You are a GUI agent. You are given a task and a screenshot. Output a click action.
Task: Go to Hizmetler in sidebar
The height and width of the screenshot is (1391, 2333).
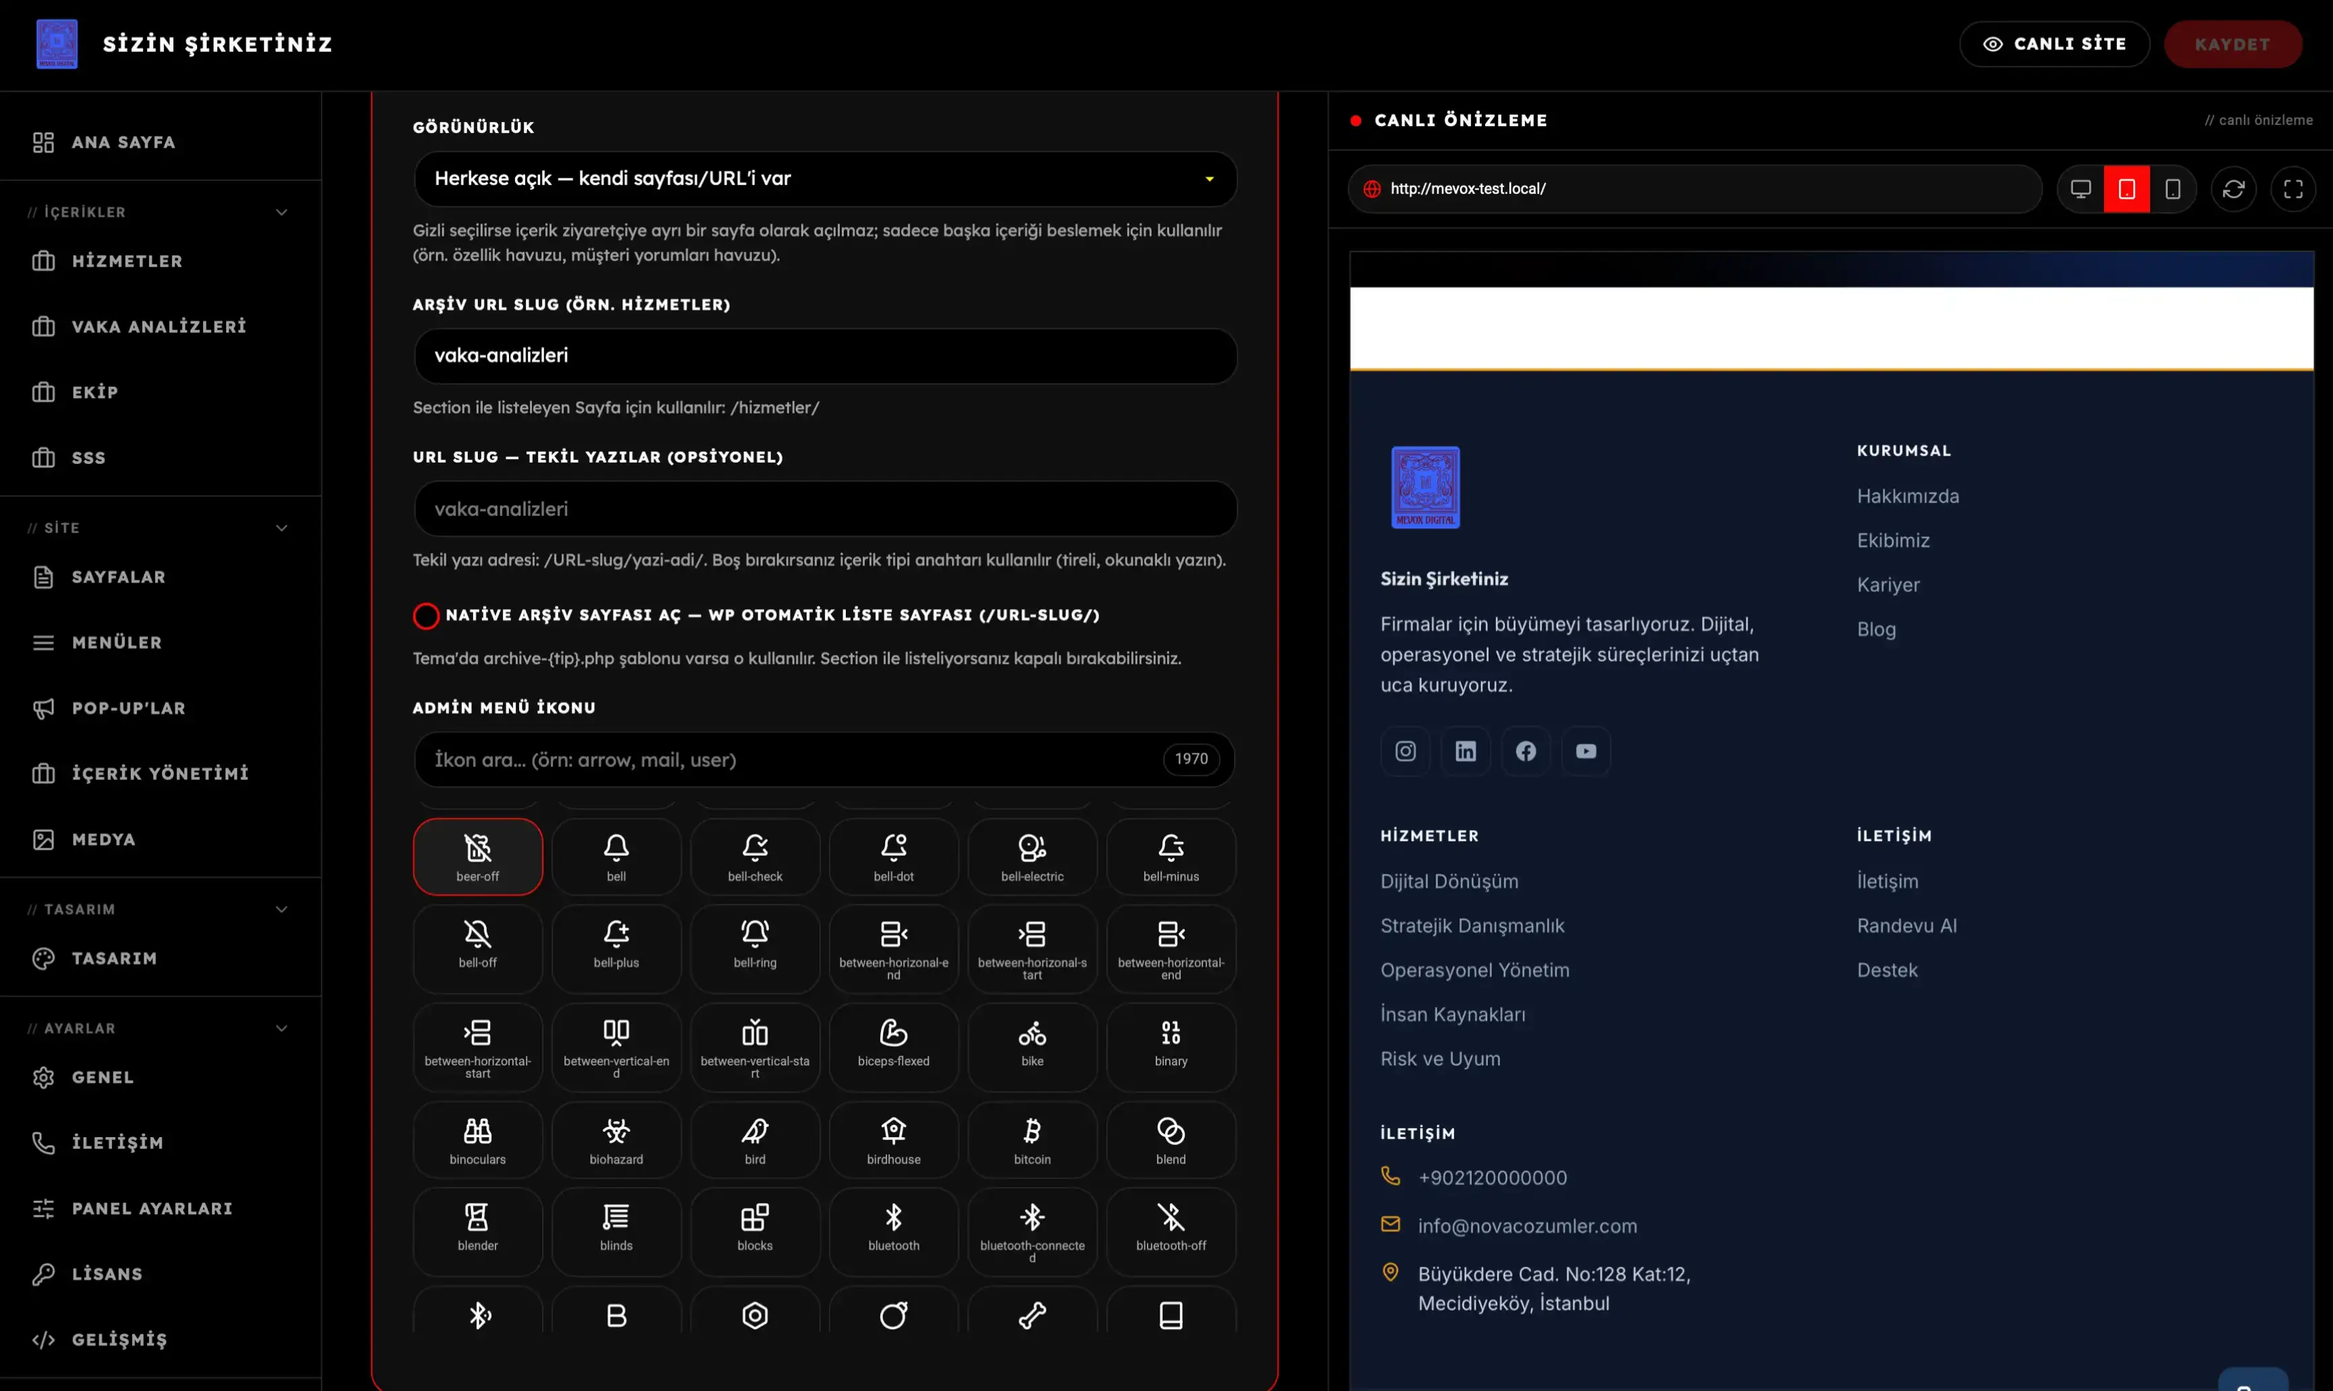(160, 261)
